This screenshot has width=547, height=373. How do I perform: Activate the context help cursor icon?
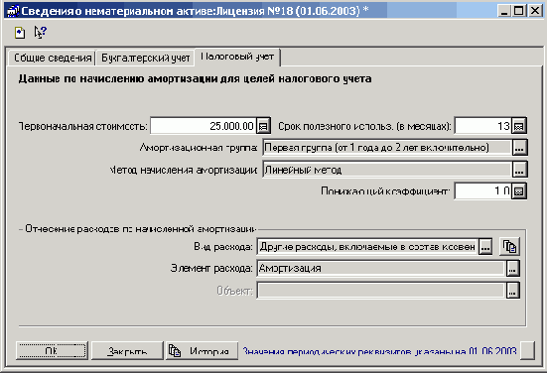pos(40,33)
